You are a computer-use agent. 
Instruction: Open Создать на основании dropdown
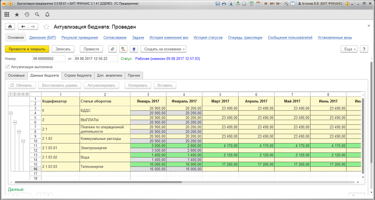163,49
